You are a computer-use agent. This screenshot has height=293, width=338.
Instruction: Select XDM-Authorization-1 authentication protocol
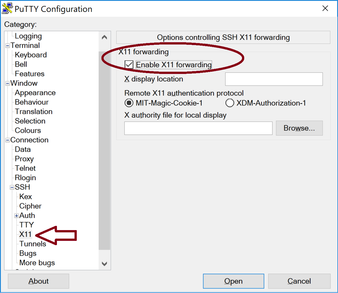pos(230,103)
